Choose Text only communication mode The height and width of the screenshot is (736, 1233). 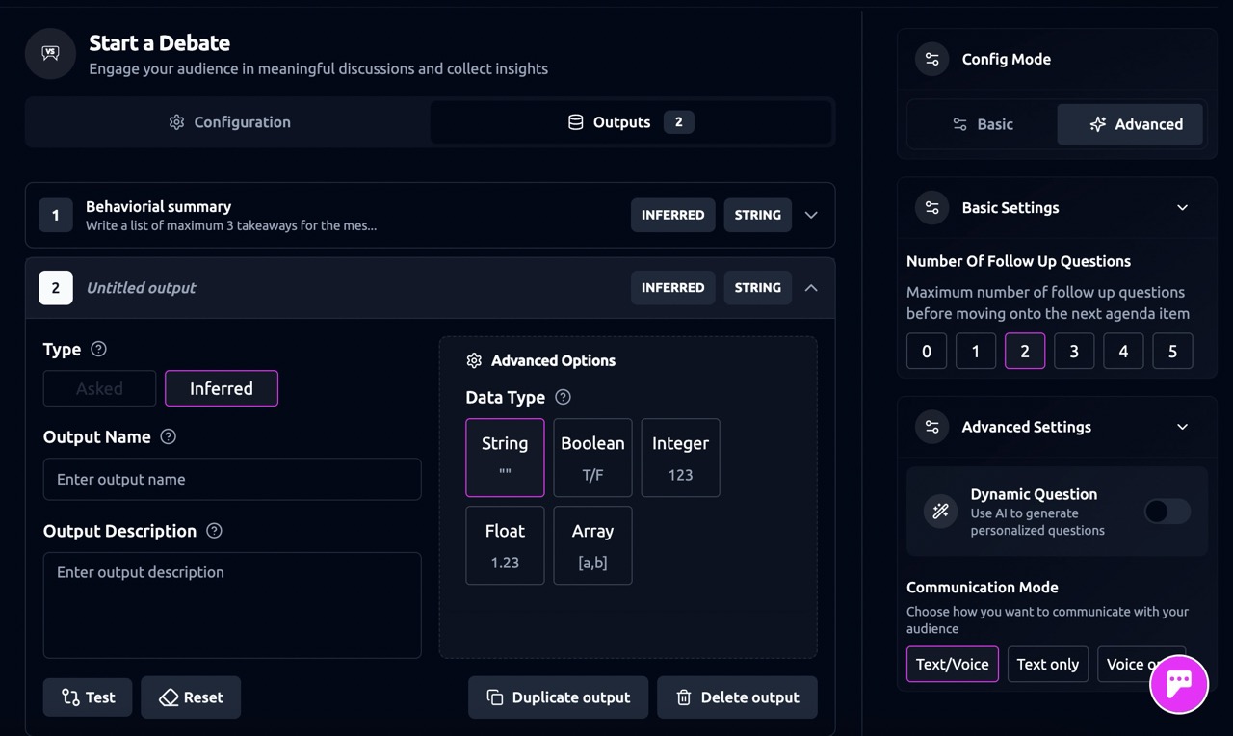pyautogui.click(x=1047, y=665)
